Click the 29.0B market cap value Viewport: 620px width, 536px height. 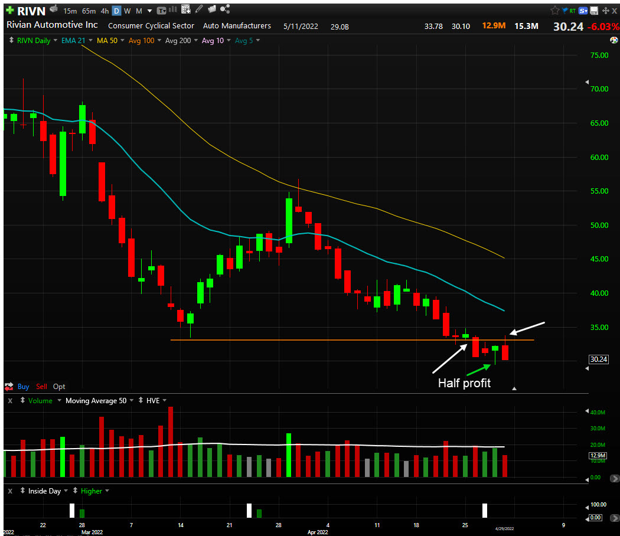coord(340,27)
